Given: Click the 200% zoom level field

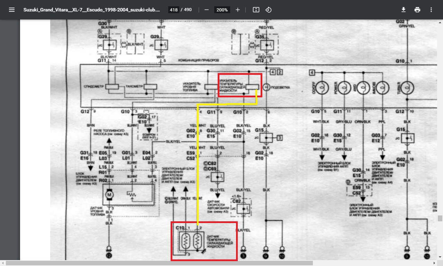Looking at the screenshot, I should coord(222,10).
